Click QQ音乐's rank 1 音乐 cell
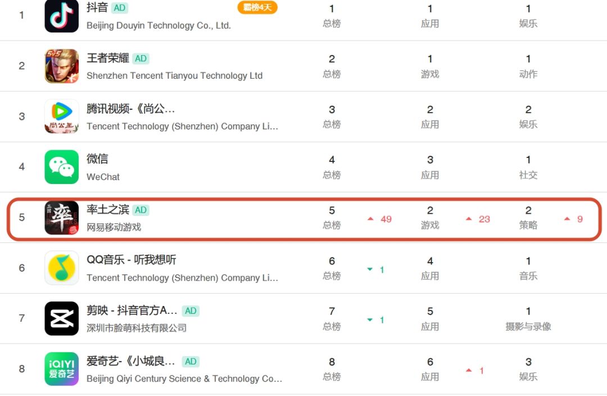This screenshot has width=607, height=396. [528, 268]
